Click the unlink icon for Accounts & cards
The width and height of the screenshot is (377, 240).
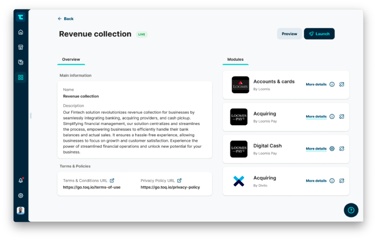(342, 84)
